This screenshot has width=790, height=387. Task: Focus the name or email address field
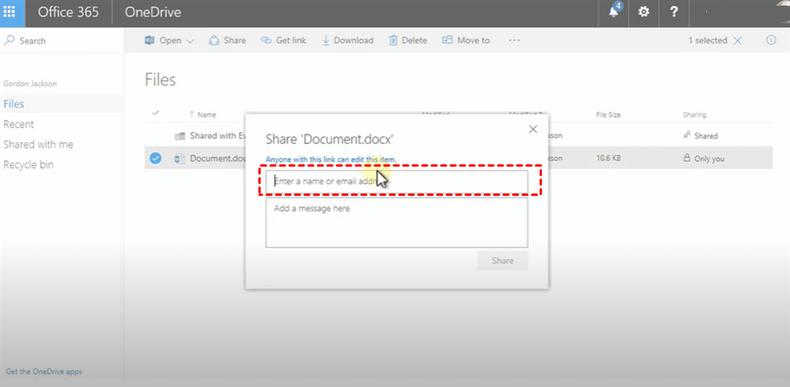[397, 181]
